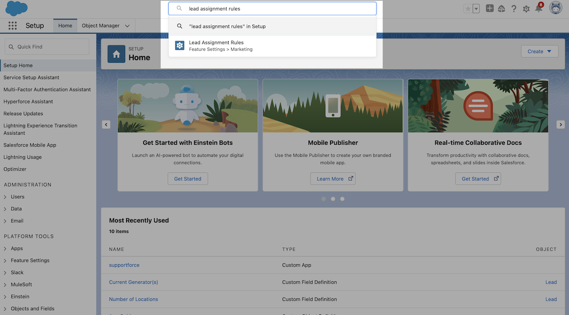Open the Help question mark menu
The image size is (569, 315).
[513, 8]
